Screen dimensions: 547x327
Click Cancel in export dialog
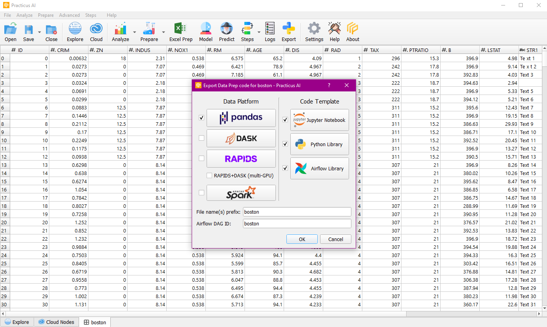pos(336,239)
